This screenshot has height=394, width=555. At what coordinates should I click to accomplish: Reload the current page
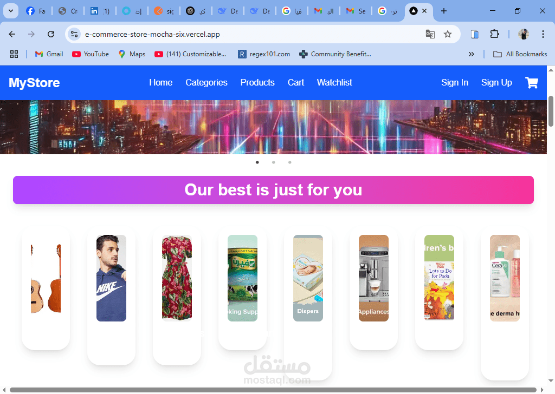(x=51, y=34)
